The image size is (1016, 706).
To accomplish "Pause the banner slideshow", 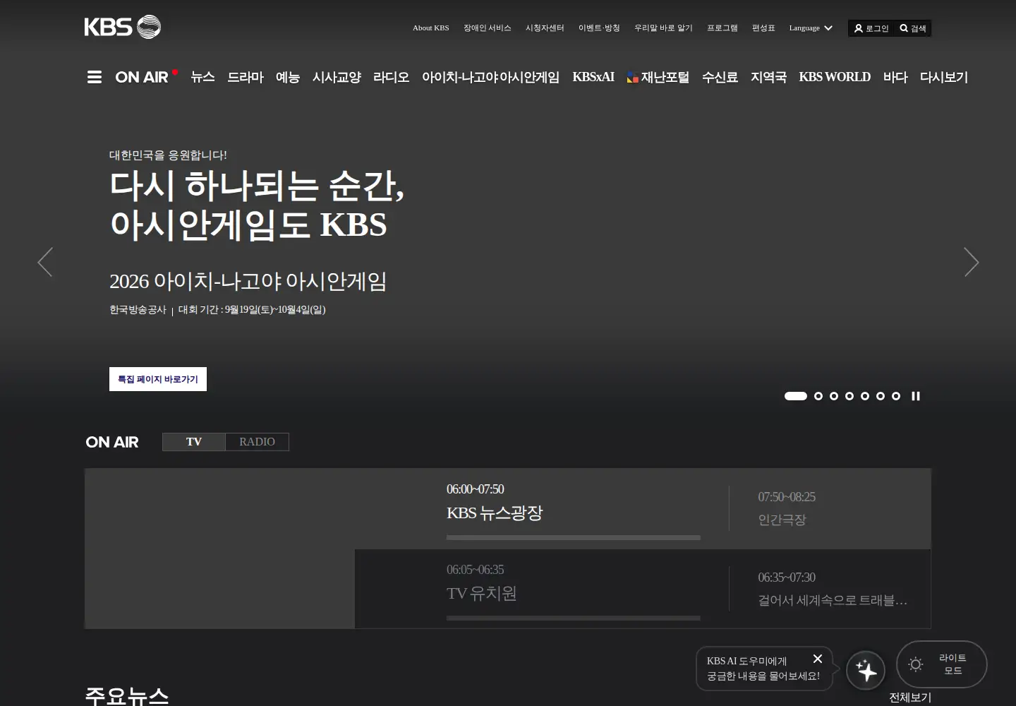I will [x=916, y=396].
